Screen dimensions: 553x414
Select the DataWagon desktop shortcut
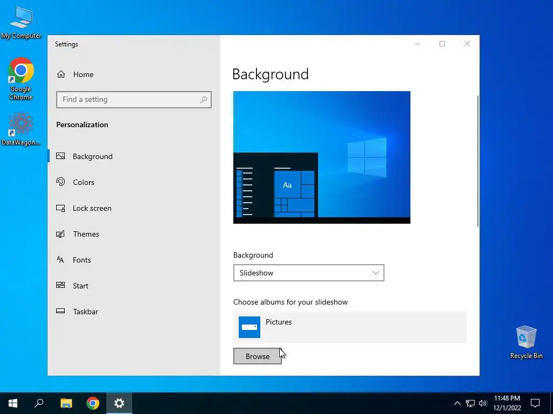[21, 129]
